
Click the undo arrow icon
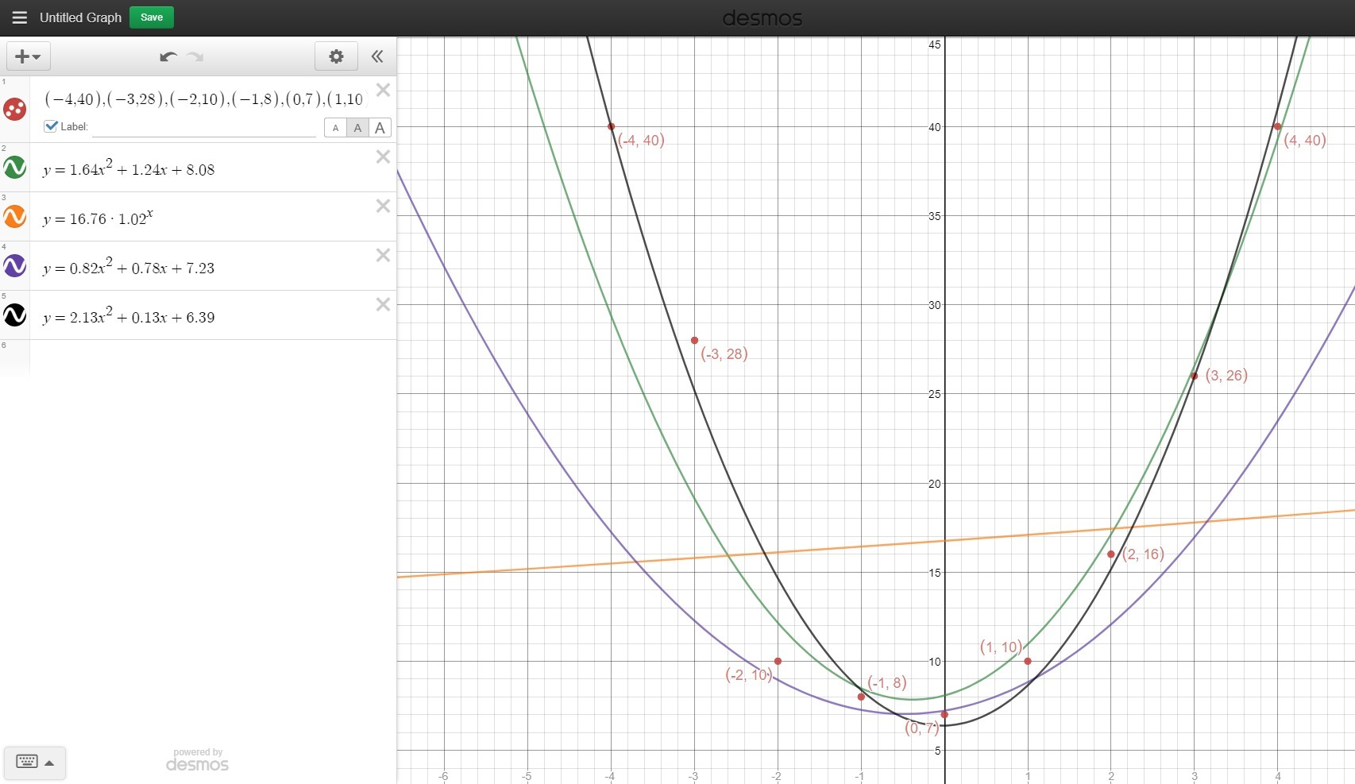[x=168, y=56]
